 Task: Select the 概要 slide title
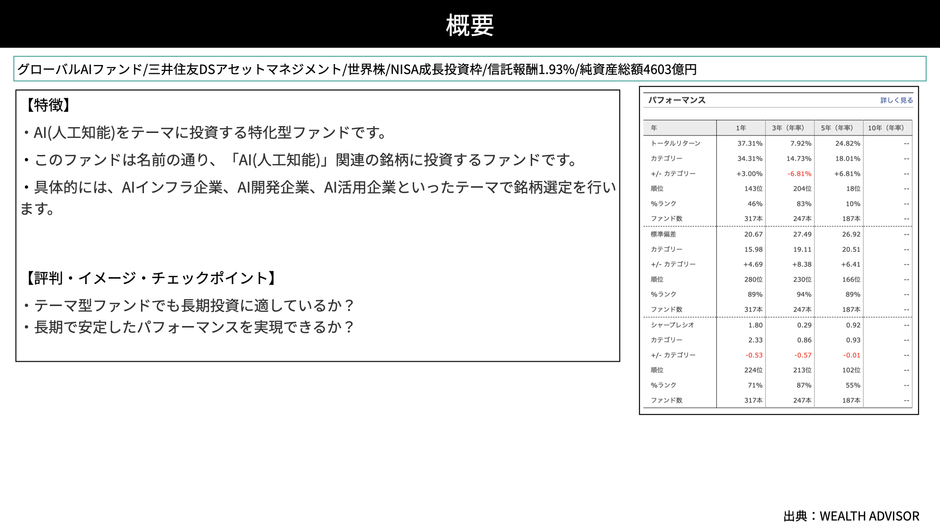coord(470,24)
